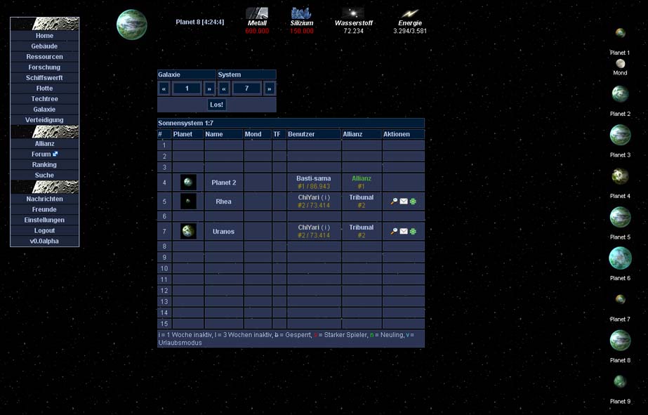
Task: Click the envelope icon in the Uranos row
Action: [404, 231]
